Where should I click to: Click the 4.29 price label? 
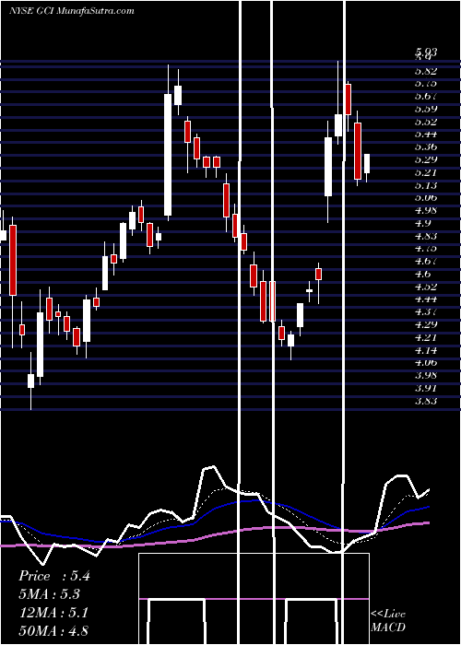coord(426,324)
